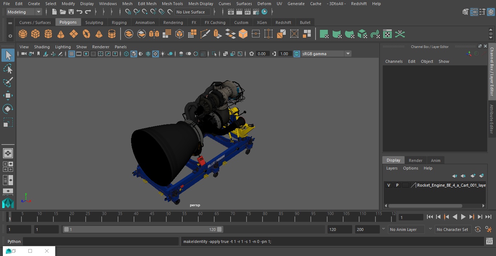Activate the Paint Selection tool
The width and height of the screenshot is (496, 256).
pos(8,82)
